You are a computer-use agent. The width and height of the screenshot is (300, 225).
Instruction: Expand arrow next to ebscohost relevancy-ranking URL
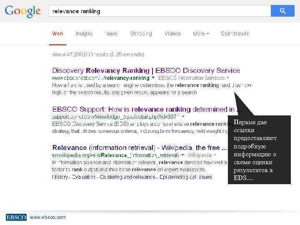pyautogui.click(x=153, y=77)
